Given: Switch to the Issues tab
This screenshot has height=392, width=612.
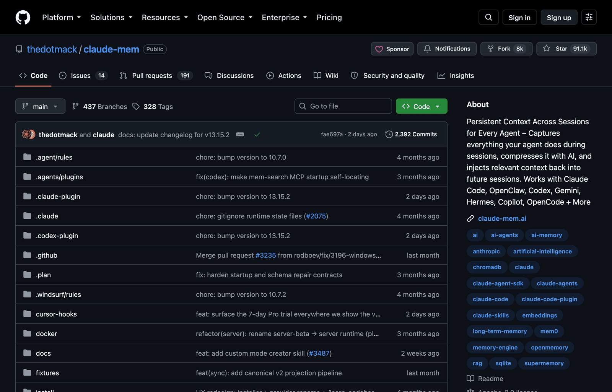Looking at the screenshot, I should click(x=83, y=76).
